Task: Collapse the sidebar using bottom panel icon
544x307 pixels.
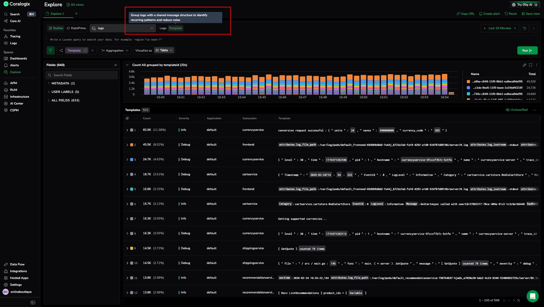Action: pos(33,302)
